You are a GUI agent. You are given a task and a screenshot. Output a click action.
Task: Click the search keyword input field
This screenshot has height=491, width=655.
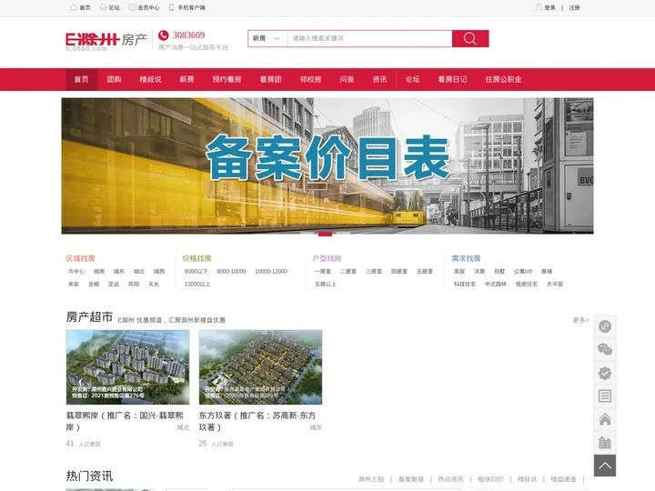[369, 38]
